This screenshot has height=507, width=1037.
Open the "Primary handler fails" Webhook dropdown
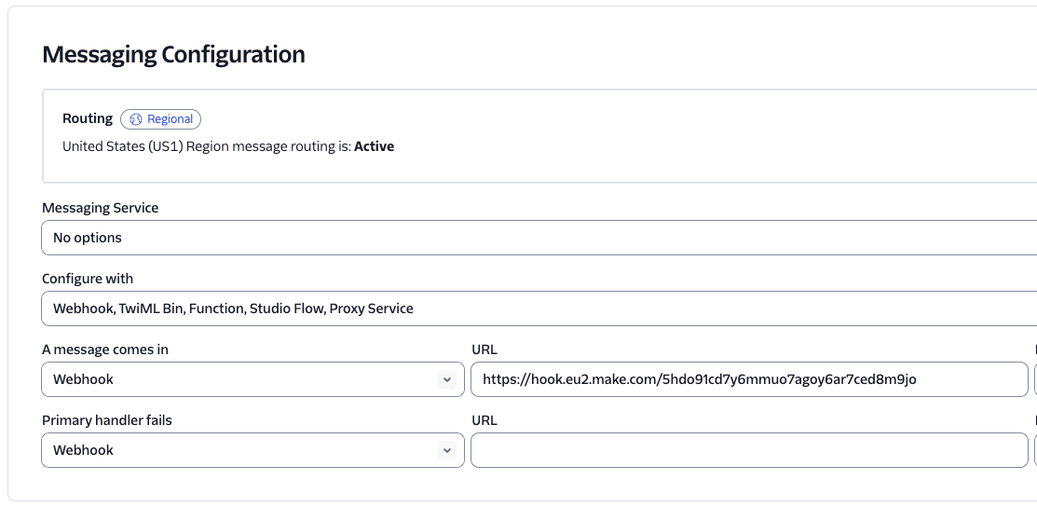(x=252, y=450)
